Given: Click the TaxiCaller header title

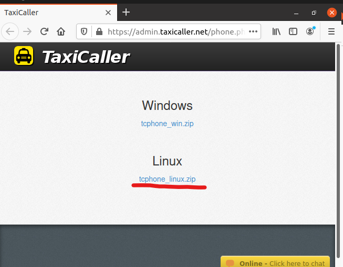Looking at the screenshot, I should (x=86, y=57).
